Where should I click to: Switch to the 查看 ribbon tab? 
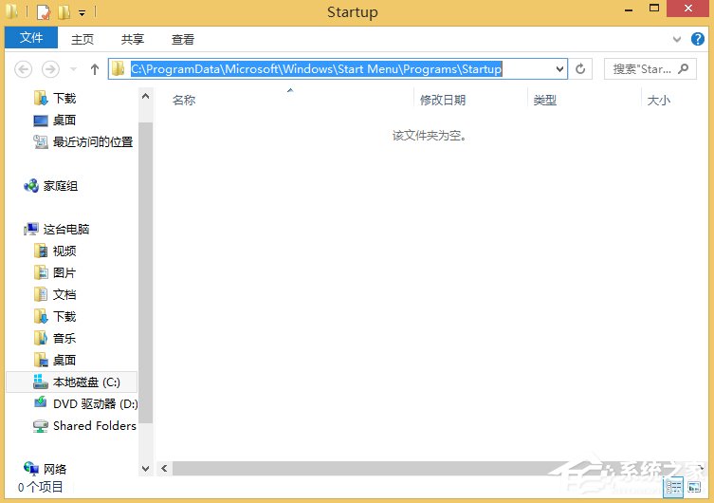[x=183, y=39]
